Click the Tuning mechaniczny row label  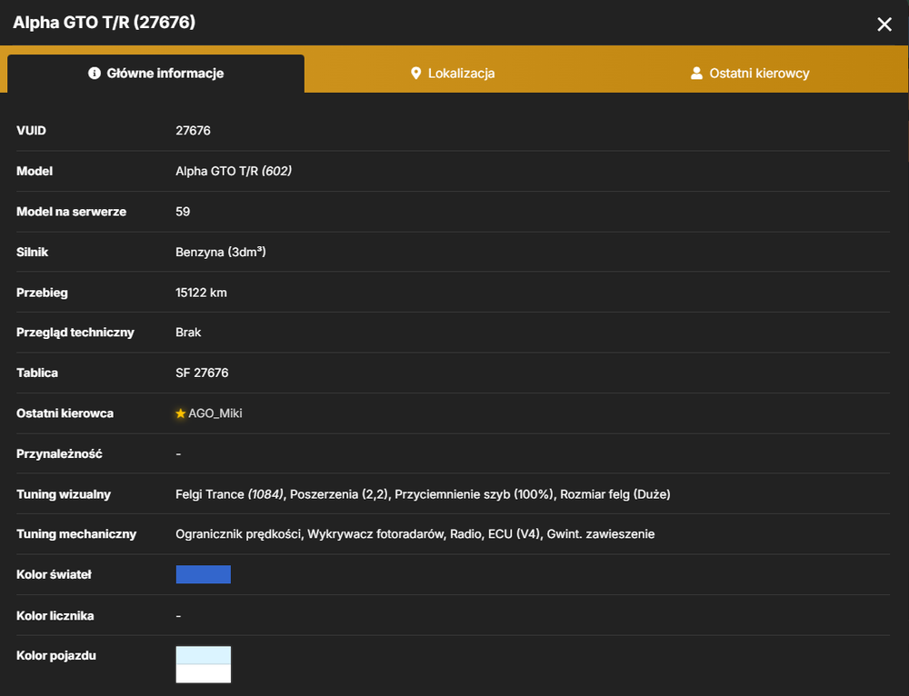[76, 533]
